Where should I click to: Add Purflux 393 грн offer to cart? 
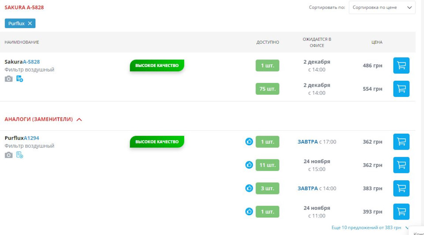click(401, 212)
